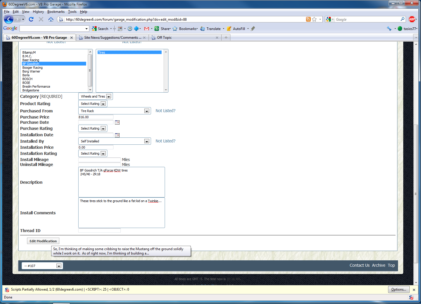Switch to the Off Topic tab
The height and width of the screenshot is (304, 421).
tap(164, 38)
